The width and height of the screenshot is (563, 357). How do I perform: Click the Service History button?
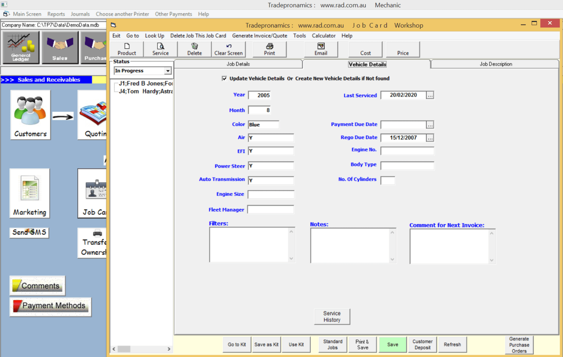pos(332,316)
